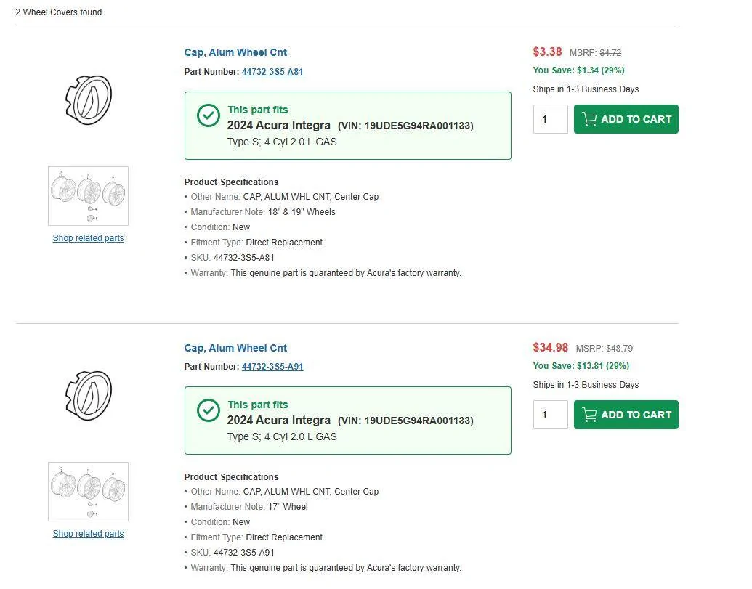
Task: Follow part number link 44732-3S5-A81
Action: pos(272,72)
